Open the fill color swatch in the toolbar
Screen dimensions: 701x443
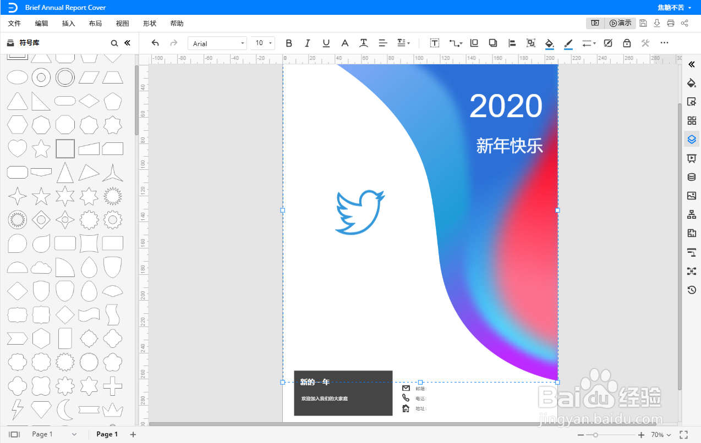click(549, 43)
